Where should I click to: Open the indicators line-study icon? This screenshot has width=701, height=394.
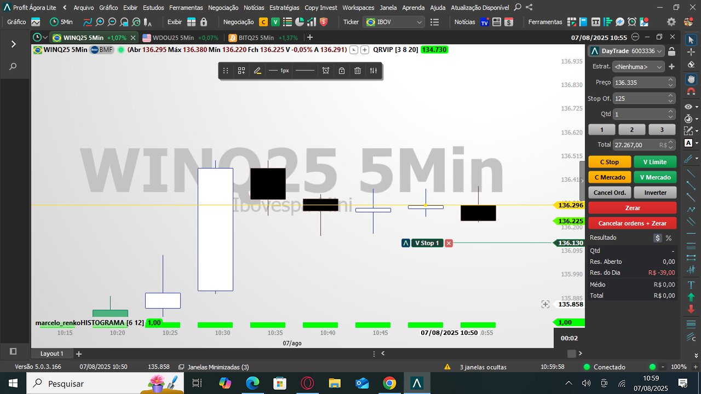(87, 22)
